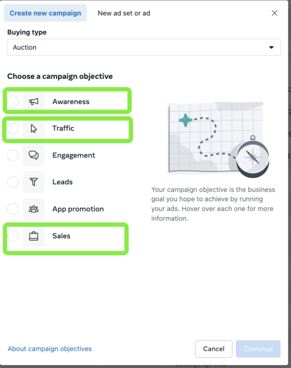
Task: Select the Traffic radio button
Action: pos(13,128)
